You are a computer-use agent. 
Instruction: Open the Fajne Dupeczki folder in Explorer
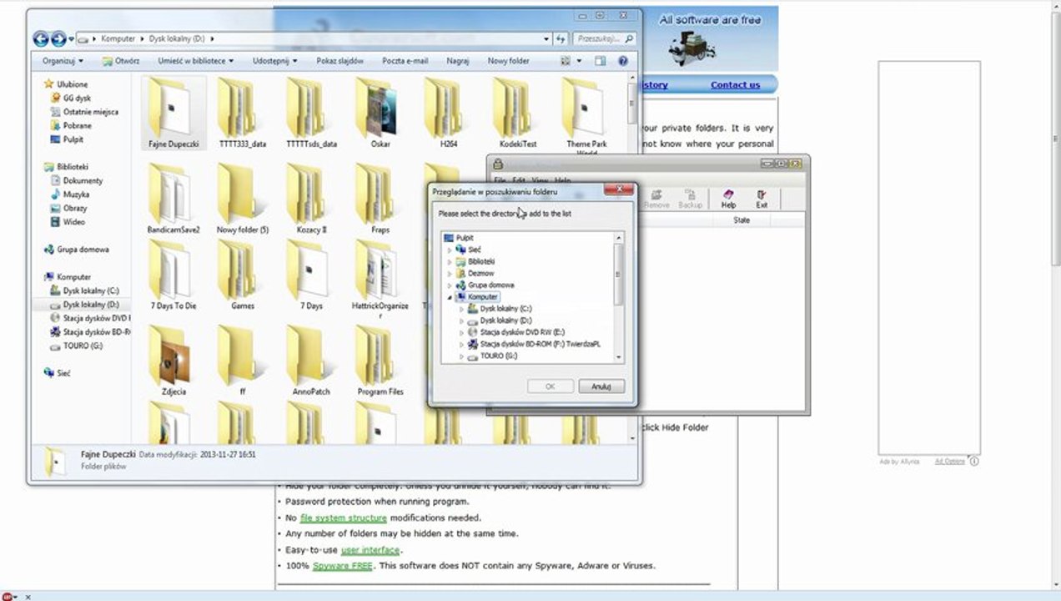coord(173,114)
